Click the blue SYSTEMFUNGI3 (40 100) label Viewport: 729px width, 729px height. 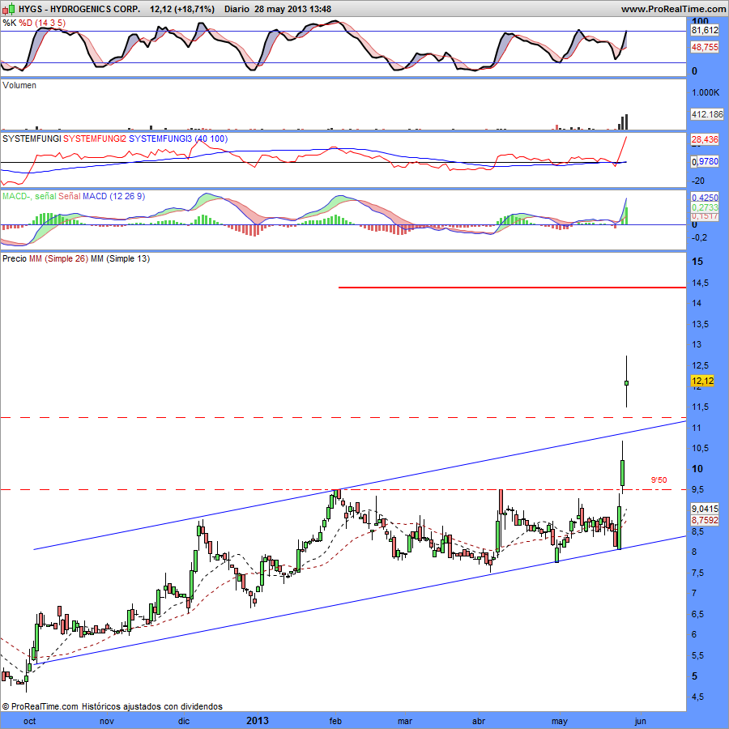[x=178, y=139]
